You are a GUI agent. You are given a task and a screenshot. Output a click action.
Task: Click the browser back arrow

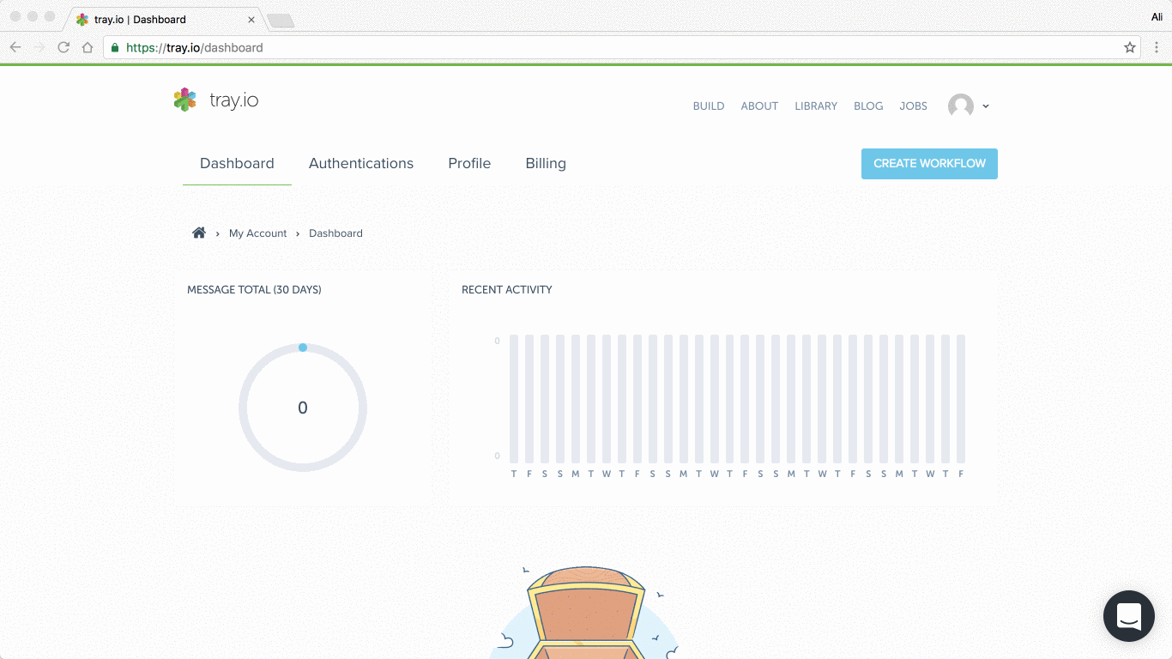point(15,47)
